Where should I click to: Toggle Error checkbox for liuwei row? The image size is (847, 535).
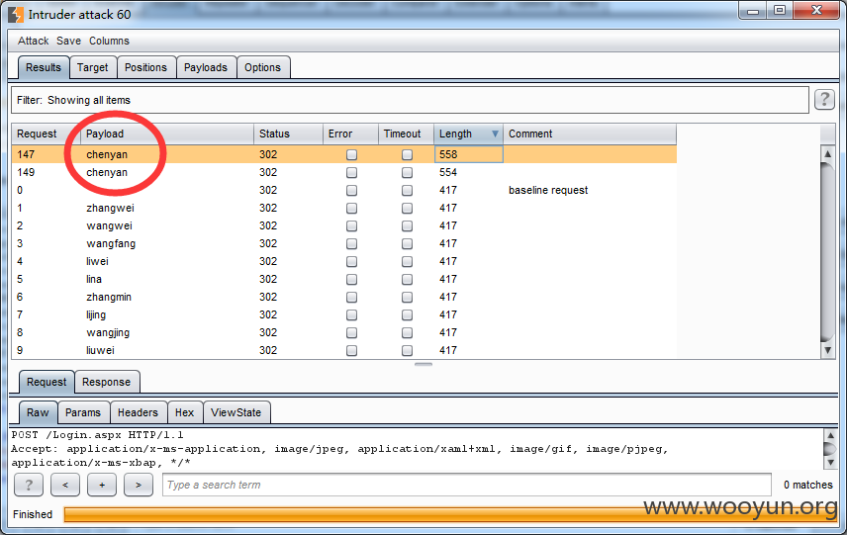[x=351, y=351]
